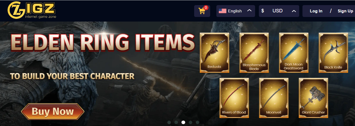355x126 pixels.
Task: Click the US flag icon
Action: (x=223, y=11)
